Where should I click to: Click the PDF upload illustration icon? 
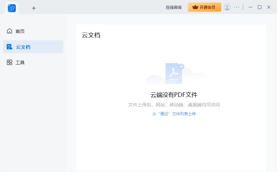pyautogui.click(x=174, y=73)
